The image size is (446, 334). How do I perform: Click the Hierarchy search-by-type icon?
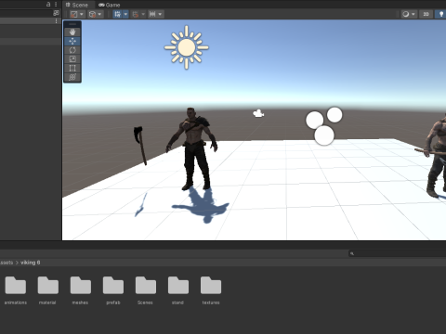point(56,13)
